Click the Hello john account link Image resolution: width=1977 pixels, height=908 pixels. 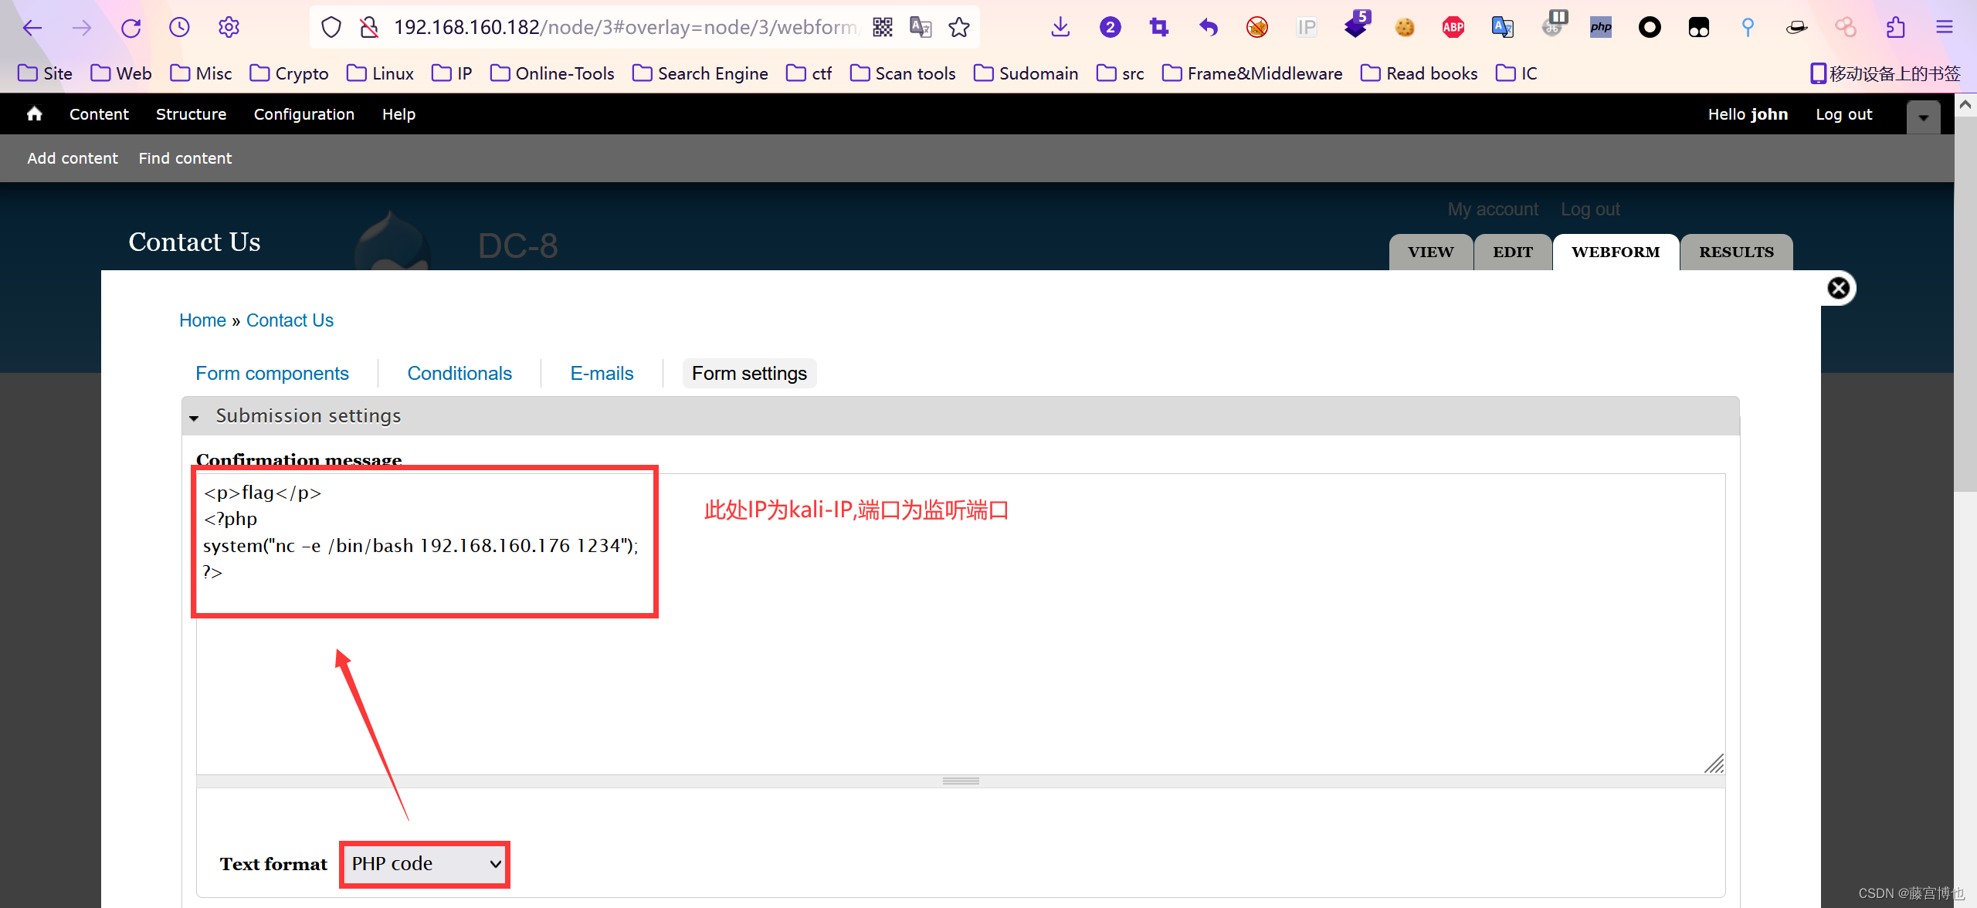point(1748,114)
